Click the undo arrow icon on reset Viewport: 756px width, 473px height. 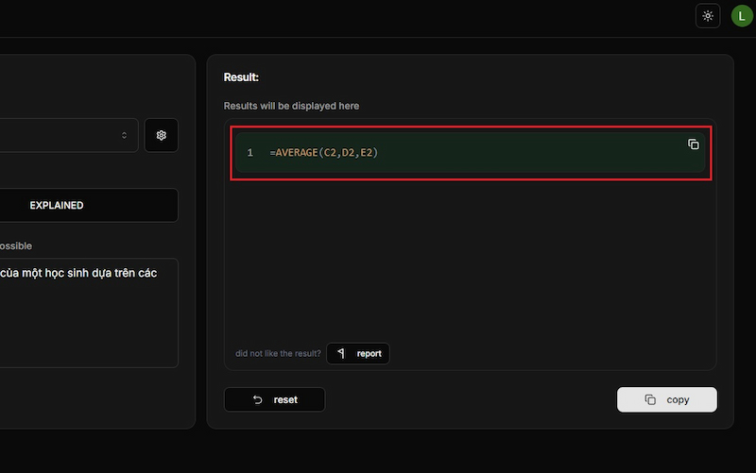tap(258, 399)
